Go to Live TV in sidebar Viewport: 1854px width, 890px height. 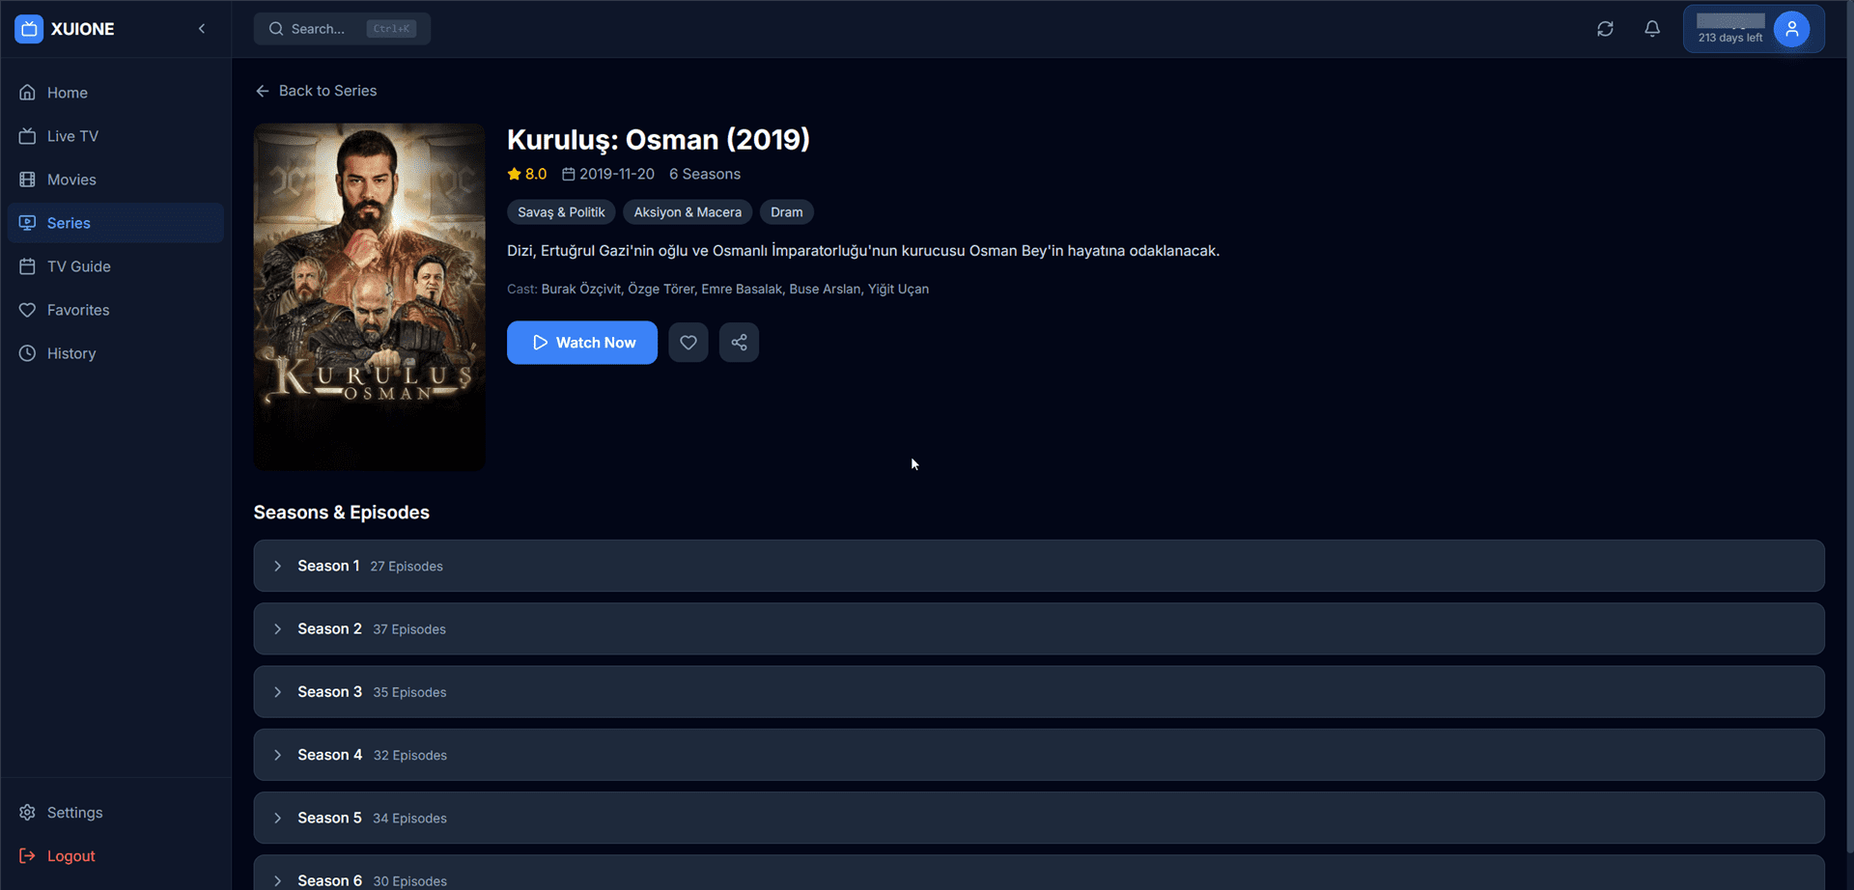72,136
